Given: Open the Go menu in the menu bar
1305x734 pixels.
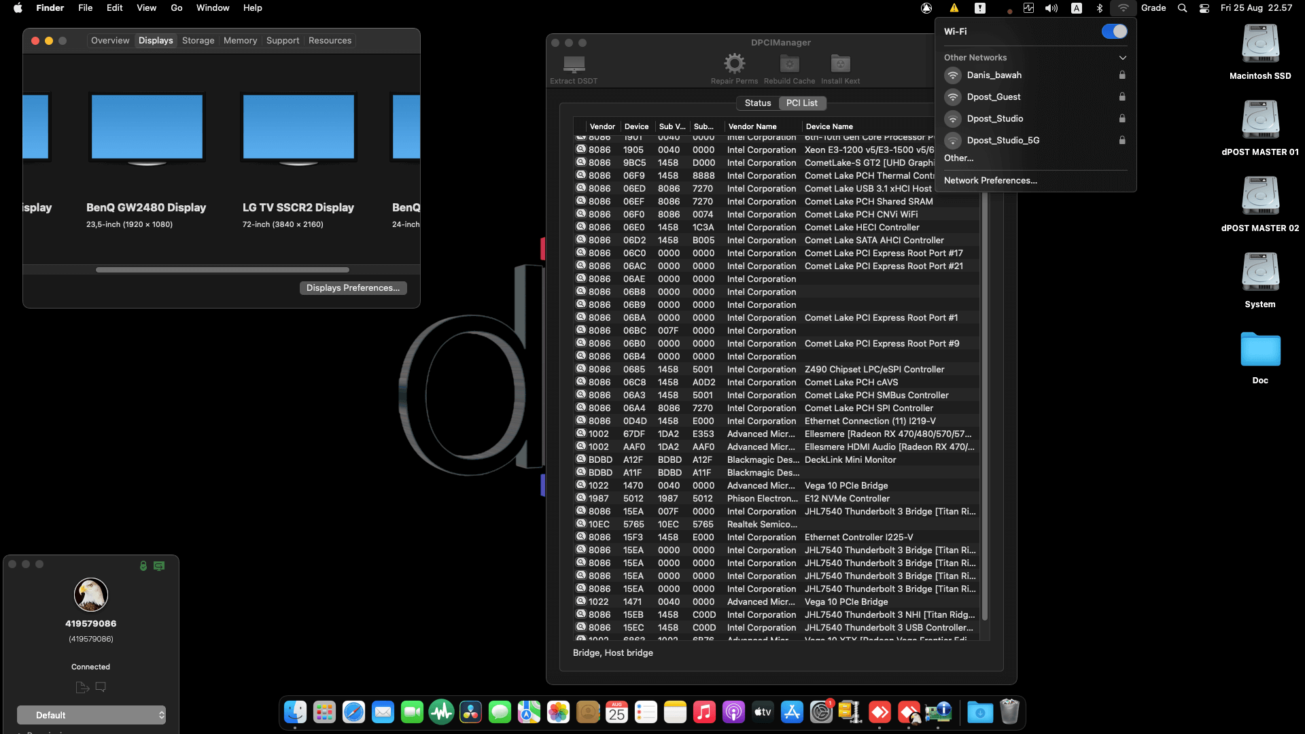Looking at the screenshot, I should pos(176,8).
